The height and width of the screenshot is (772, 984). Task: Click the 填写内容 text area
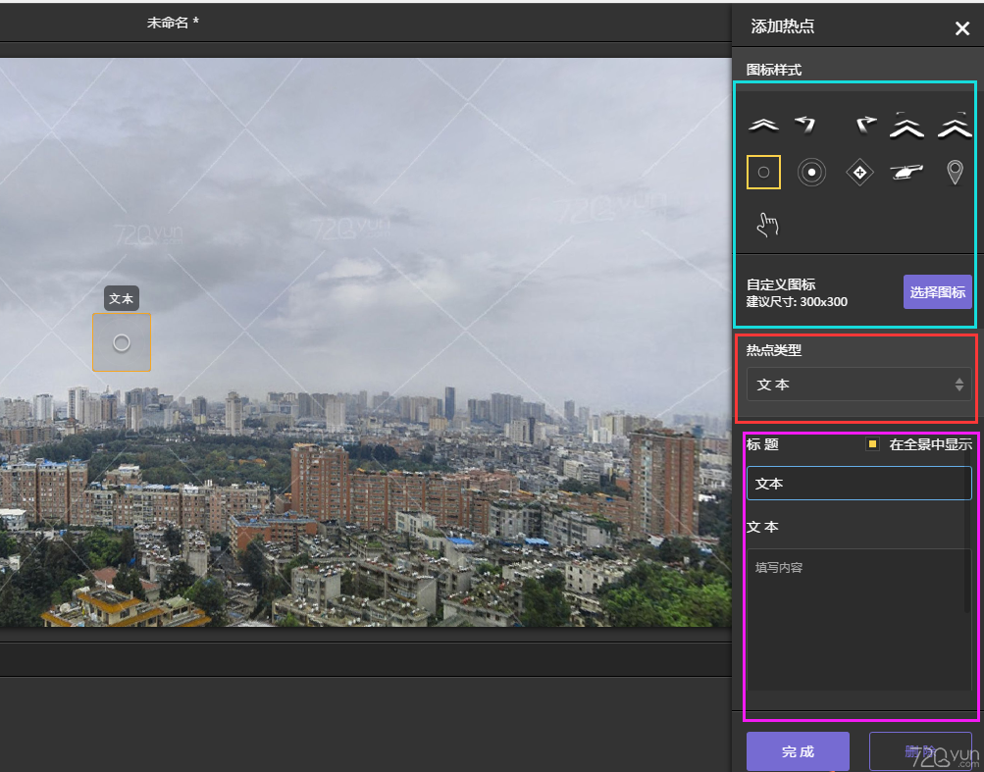855,618
